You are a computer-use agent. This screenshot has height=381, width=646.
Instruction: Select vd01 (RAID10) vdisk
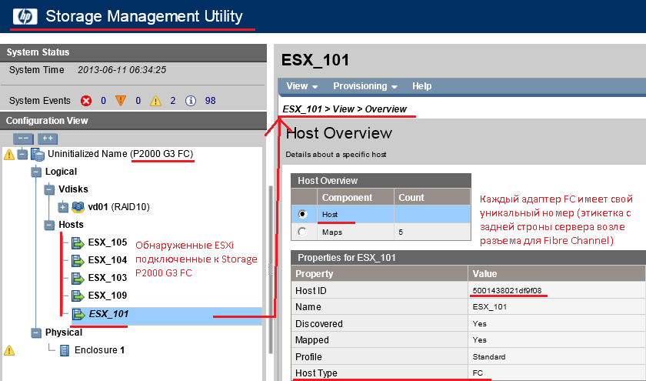(118, 207)
